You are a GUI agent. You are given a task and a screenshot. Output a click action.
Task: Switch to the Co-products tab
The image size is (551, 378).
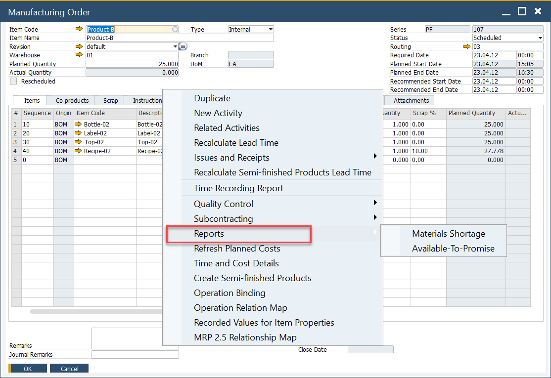[72, 100]
